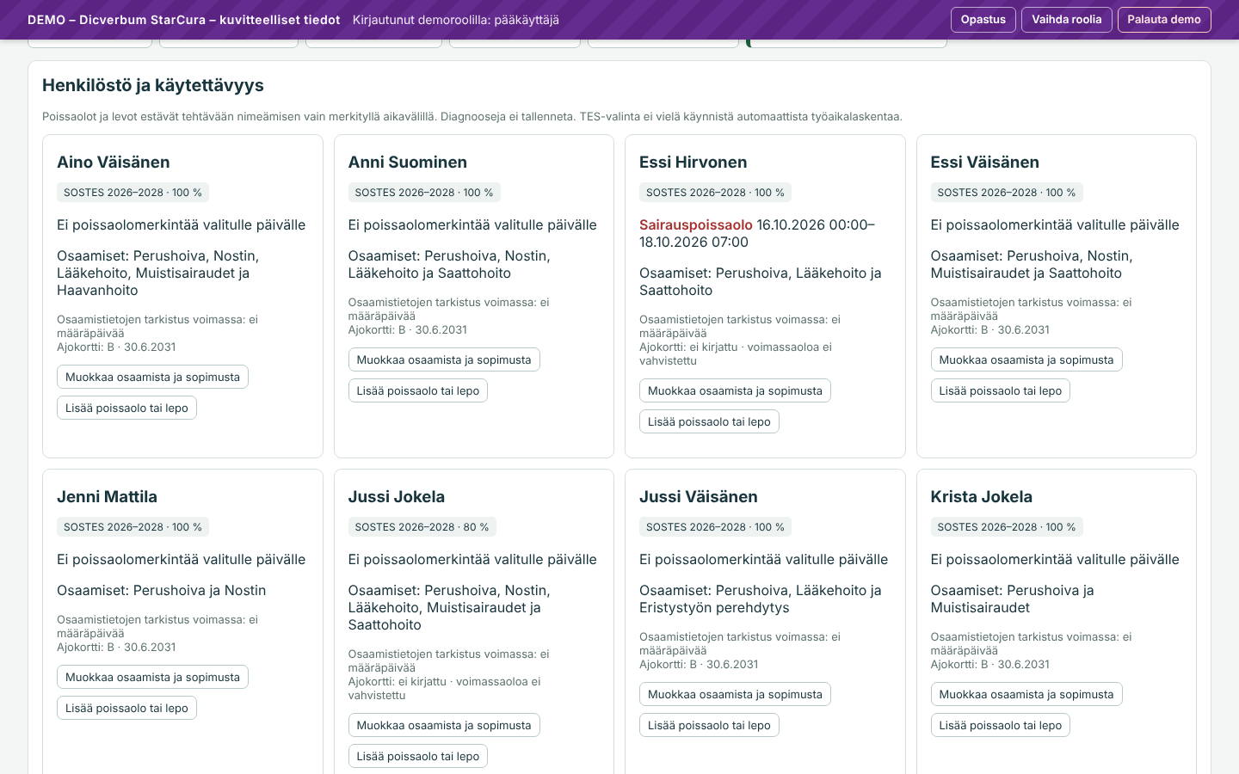The height and width of the screenshot is (774, 1239).
Task: Click Aino Väisänen's SOSTES 2026–2028 badge
Action: [x=133, y=193]
